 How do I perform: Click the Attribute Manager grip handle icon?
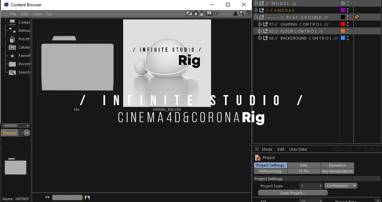tap(257, 149)
